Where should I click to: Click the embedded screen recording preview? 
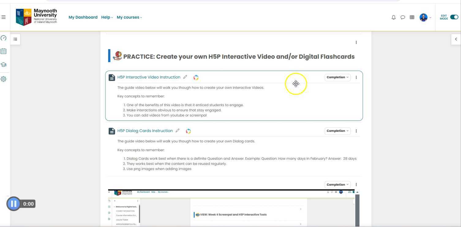click(x=234, y=208)
